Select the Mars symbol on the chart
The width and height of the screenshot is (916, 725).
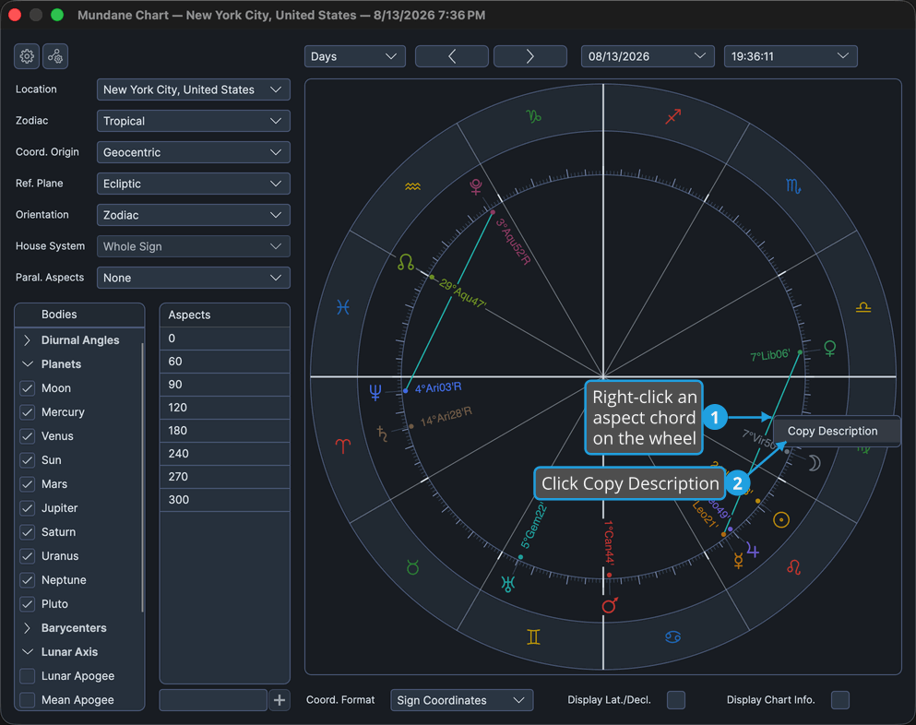point(610,605)
